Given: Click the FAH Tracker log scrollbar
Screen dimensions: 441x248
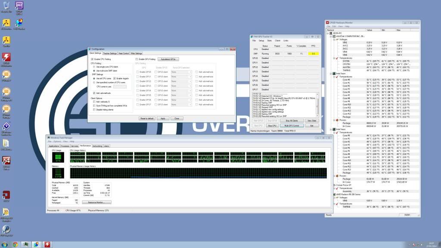Looking at the screenshot, I should coord(317,105).
